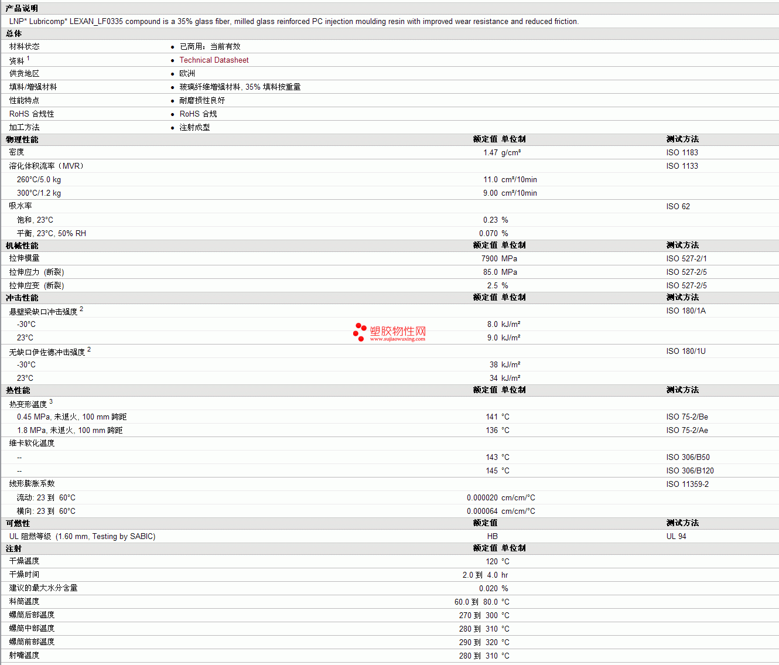Select the notched impact value 8.0

492,324
